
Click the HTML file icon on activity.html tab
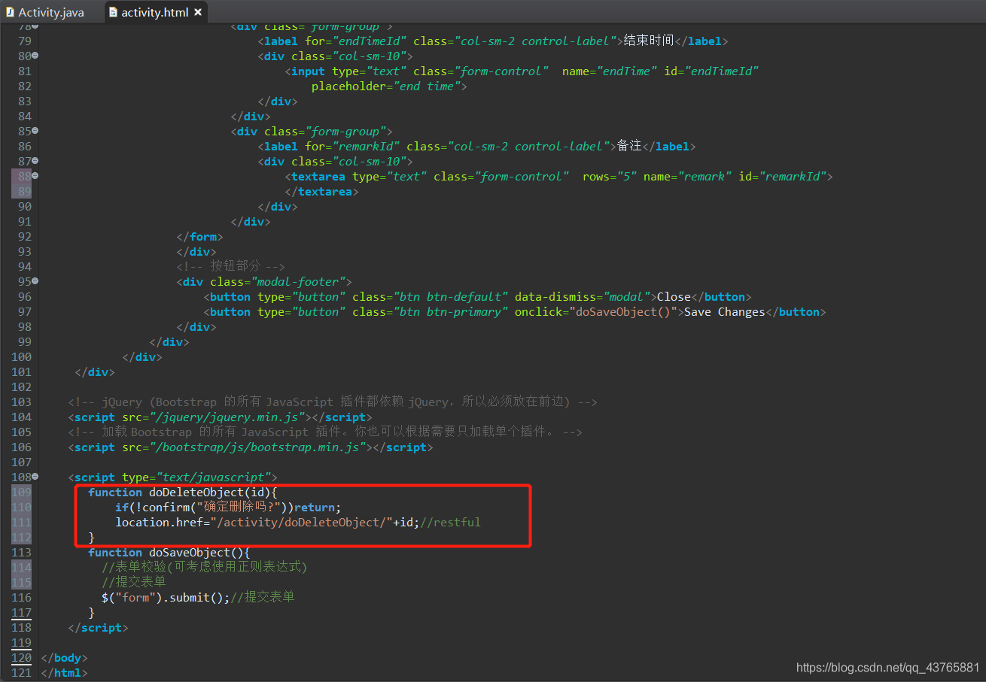[x=112, y=12]
